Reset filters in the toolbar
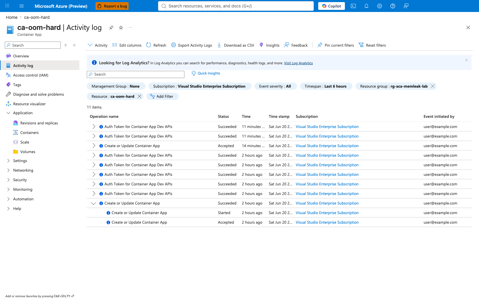The height and width of the screenshot is (299, 479). point(372,45)
